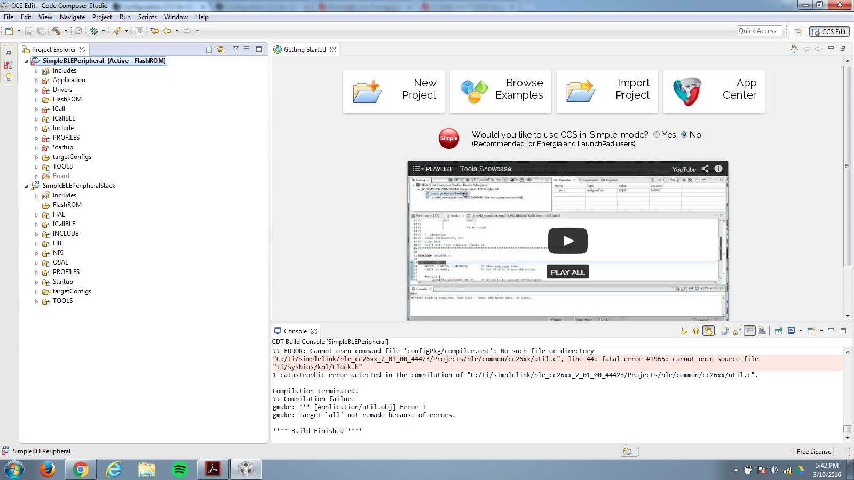Play the Tools Showcase video
This screenshot has width=854, height=480.
click(x=568, y=241)
